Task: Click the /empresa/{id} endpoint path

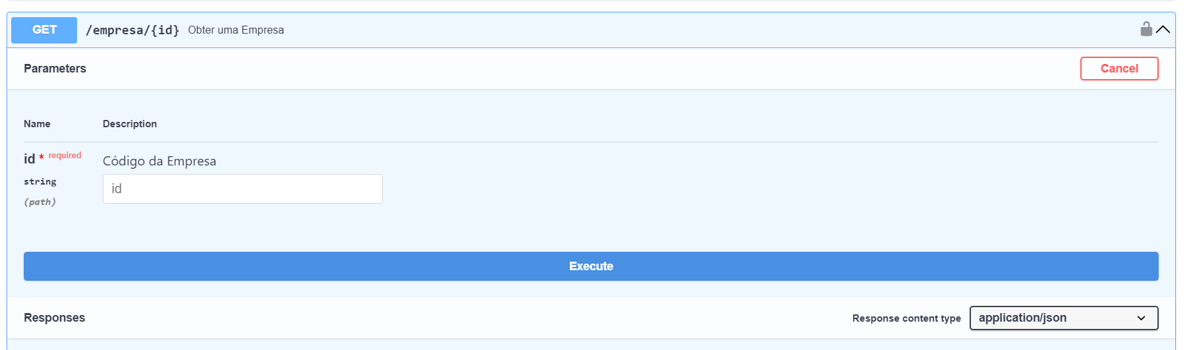Action: click(132, 30)
